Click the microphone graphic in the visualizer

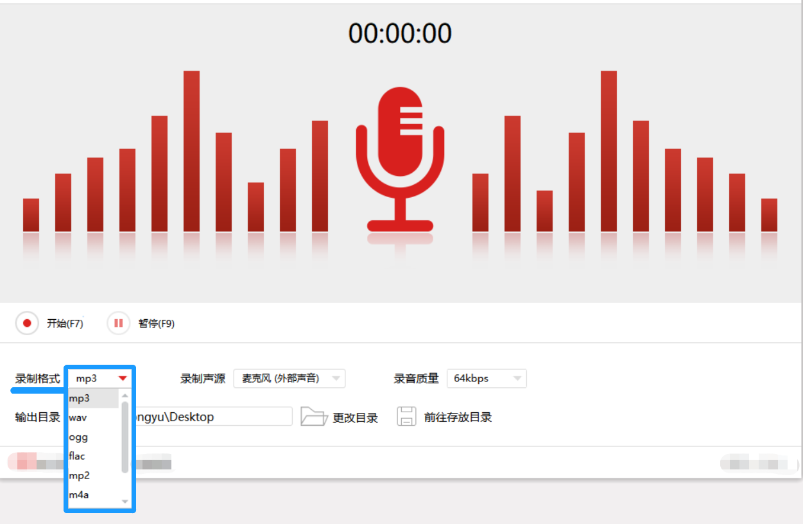click(x=401, y=157)
